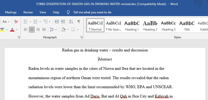Open font color dropdown arrow
Image resolution: width=208 pixels, height=100 pixels.
pos(17,29)
